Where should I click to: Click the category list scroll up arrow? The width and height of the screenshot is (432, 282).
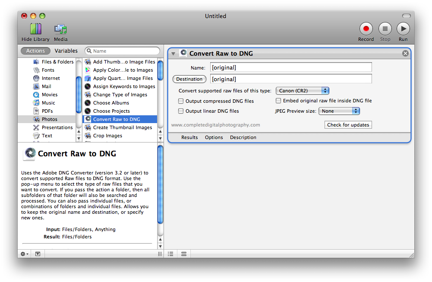pos(79,132)
